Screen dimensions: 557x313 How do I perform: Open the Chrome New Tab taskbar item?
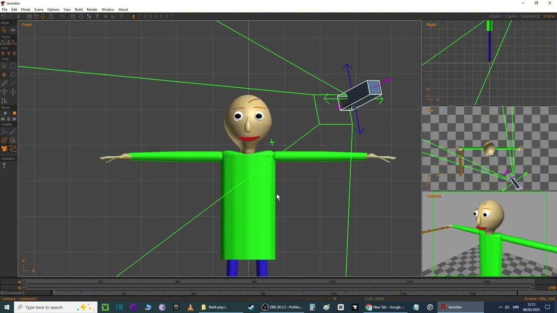pyautogui.click(x=385, y=307)
